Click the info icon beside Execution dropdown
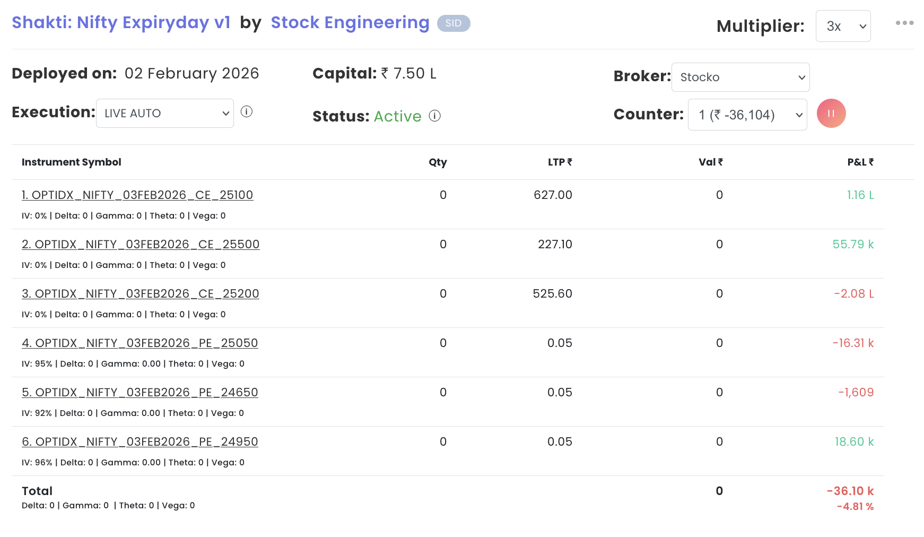 (x=246, y=111)
